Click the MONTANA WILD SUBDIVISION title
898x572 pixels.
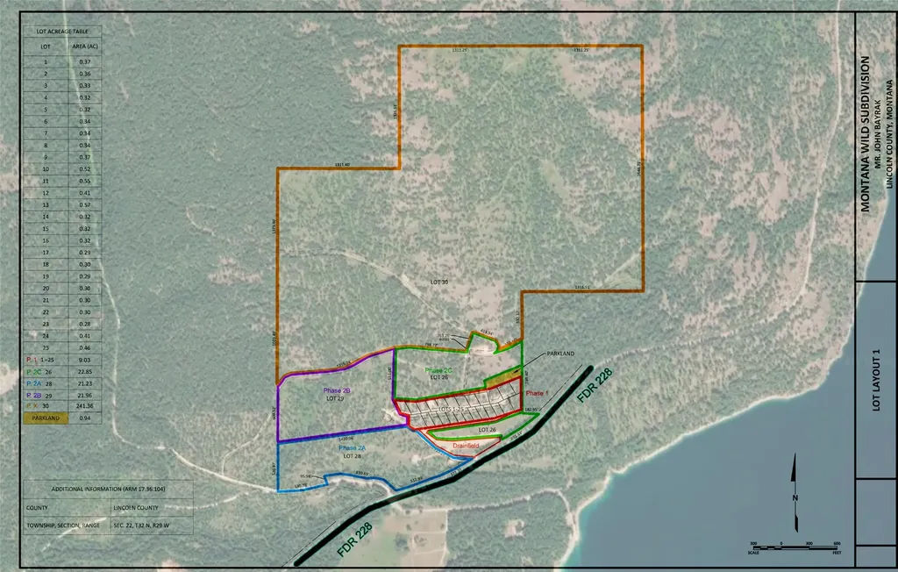865,133
